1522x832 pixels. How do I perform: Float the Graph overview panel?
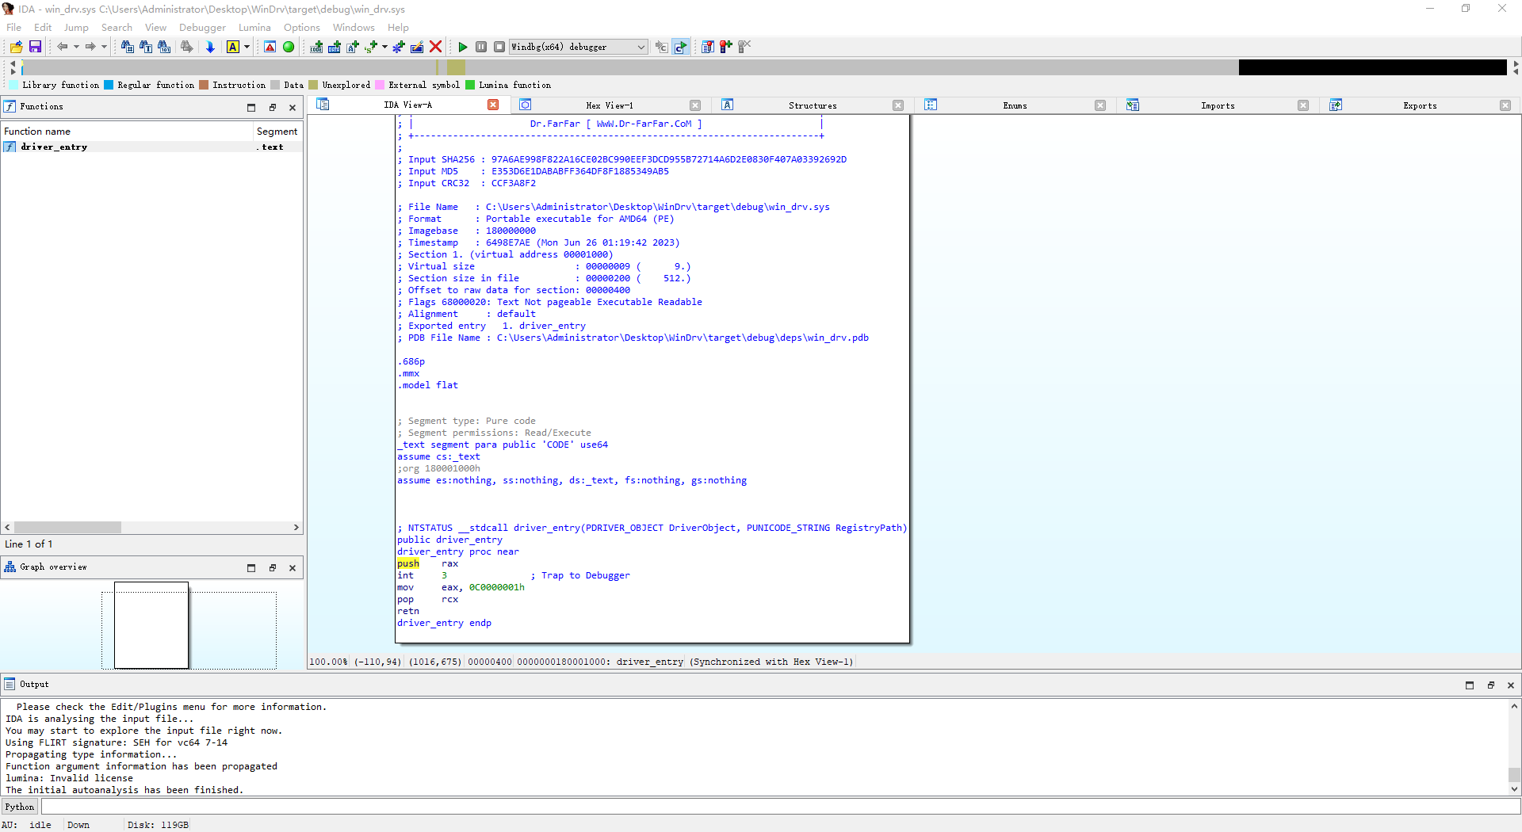tap(273, 567)
